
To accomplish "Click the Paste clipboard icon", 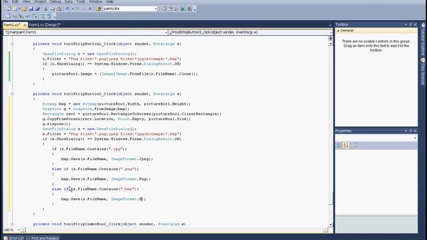I will 59,9.
